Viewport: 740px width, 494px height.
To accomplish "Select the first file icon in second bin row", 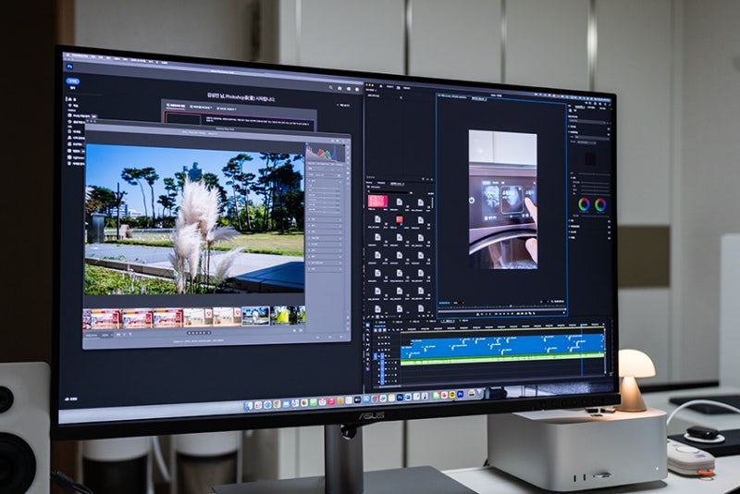I will pyautogui.click(x=377, y=220).
